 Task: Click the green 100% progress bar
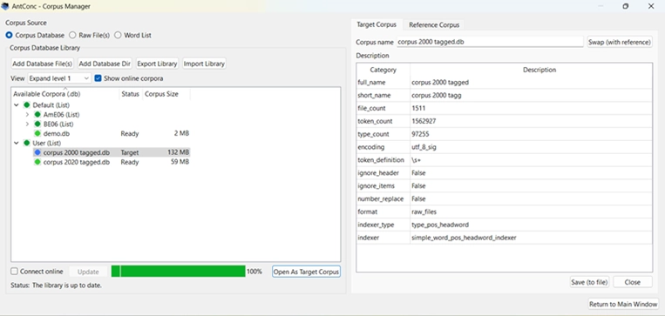[178, 272]
